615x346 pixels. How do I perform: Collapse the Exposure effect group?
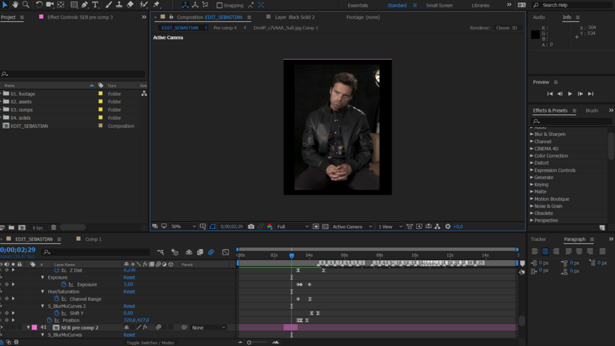pyautogui.click(x=43, y=278)
